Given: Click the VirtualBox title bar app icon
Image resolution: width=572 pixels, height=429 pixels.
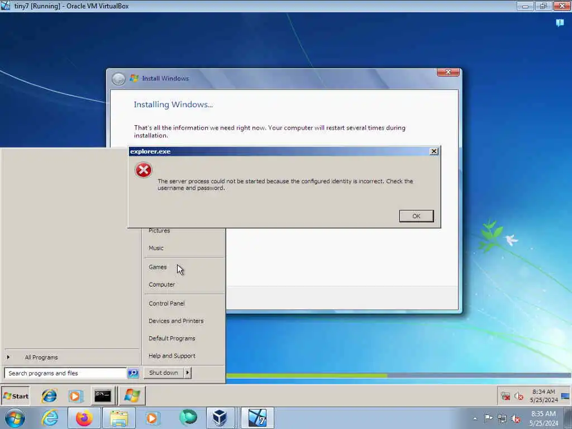Looking at the screenshot, I should point(6,6).
